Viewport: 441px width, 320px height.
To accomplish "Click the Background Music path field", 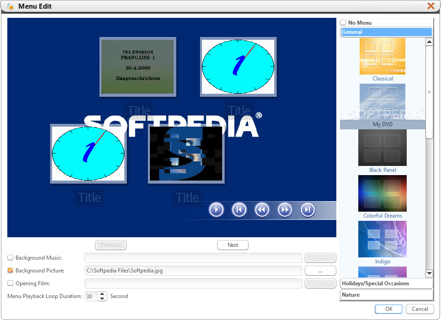I will pos(193,258).
